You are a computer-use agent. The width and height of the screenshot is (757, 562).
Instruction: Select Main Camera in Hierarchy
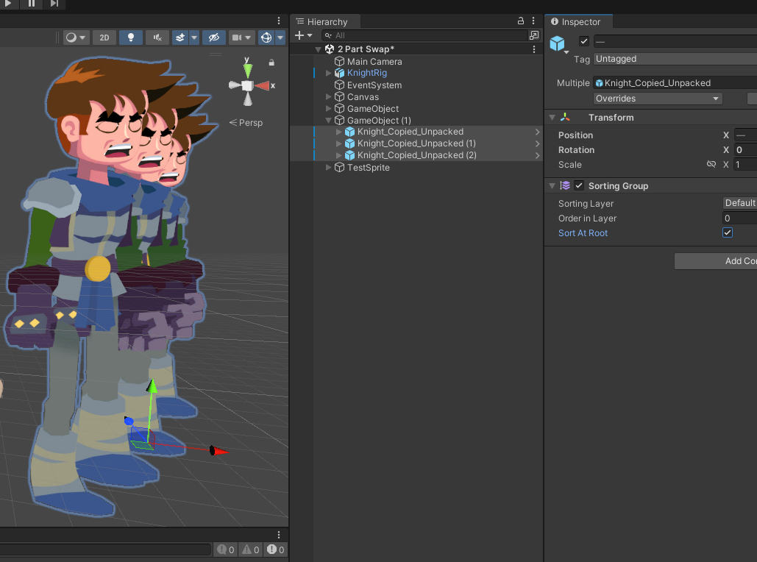click(374, 61)
